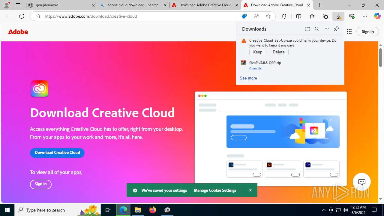Click the Sign in button in the Adobe header
384x216 pixels.
tap(368, 31)
